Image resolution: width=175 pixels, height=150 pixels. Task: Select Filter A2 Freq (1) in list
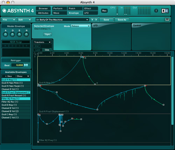click(x=16, y=98)
